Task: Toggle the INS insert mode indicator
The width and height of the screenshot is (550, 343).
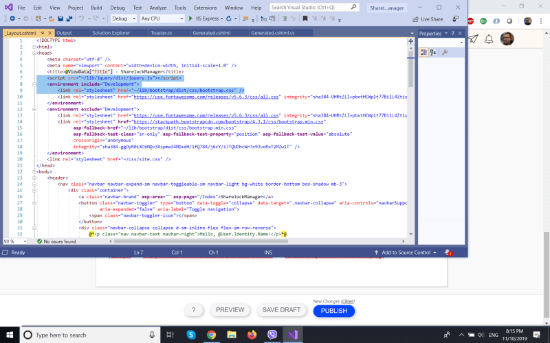Action: 268,252
